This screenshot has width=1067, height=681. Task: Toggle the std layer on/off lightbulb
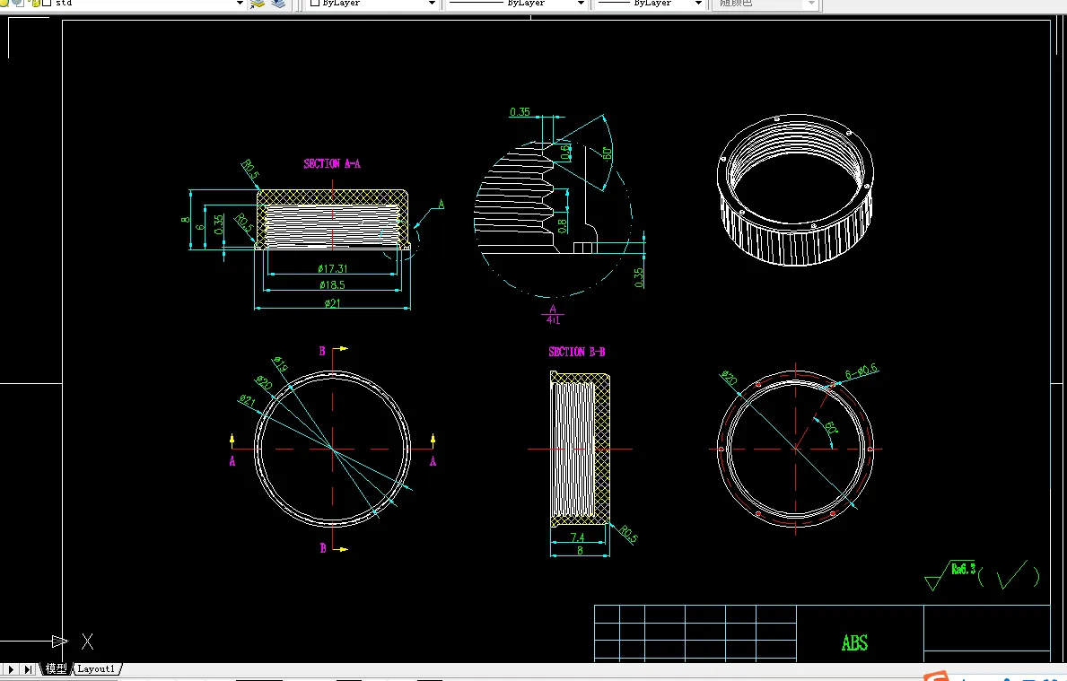point(4,3)
